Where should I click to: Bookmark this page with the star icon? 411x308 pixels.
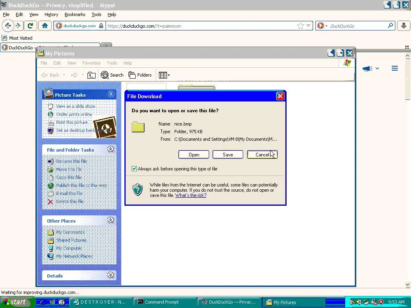click(x=300, y=26)
